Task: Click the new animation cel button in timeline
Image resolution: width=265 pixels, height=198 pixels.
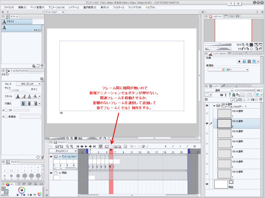Action: (111, 147)
